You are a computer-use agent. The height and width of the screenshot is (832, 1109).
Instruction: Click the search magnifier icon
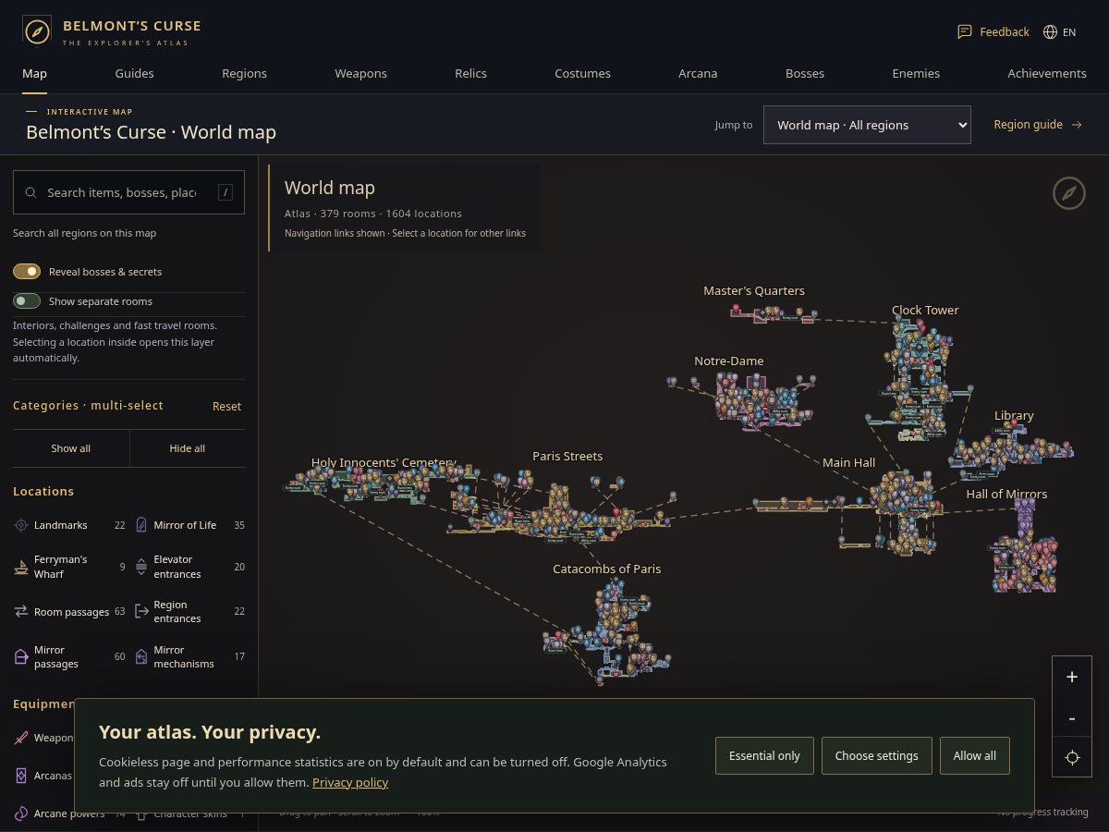point(30,192)
